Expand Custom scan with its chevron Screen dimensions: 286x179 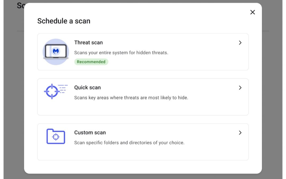240,133
